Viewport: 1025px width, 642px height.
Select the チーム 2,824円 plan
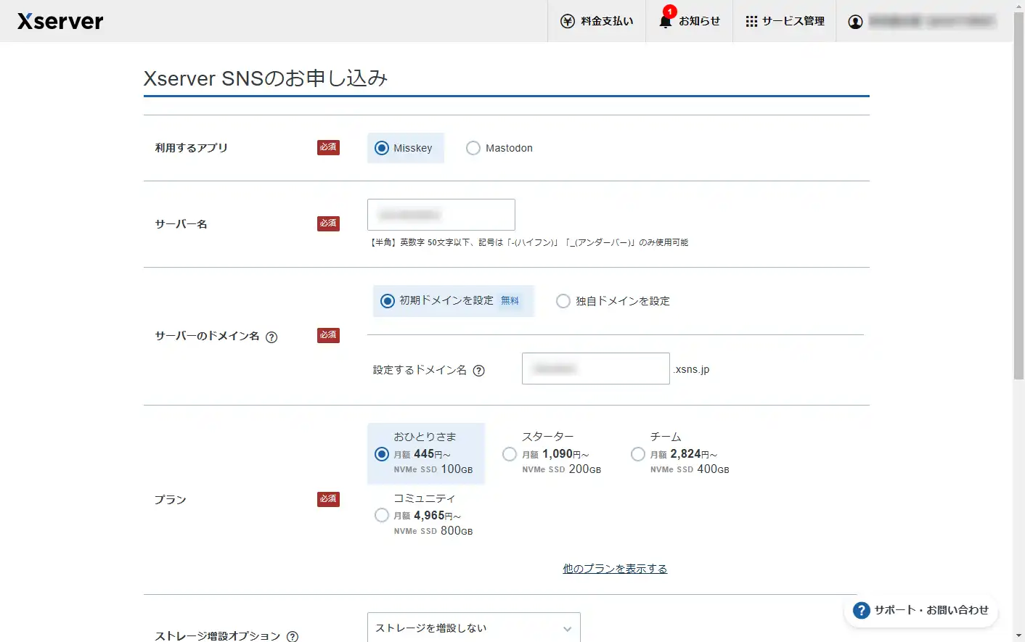point(680,453)
